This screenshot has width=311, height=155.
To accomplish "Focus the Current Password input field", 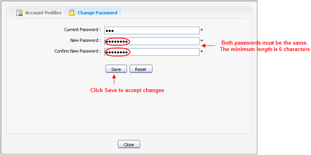I will pyautogui.click(x=152, y=31).
